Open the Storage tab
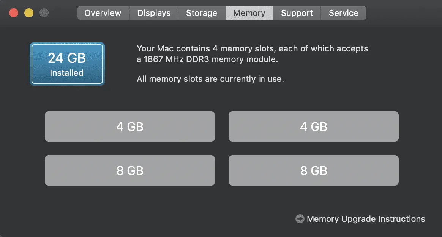The height and width of the screenshot is (237, 442). pyautogui.click(x=201, y=13)
